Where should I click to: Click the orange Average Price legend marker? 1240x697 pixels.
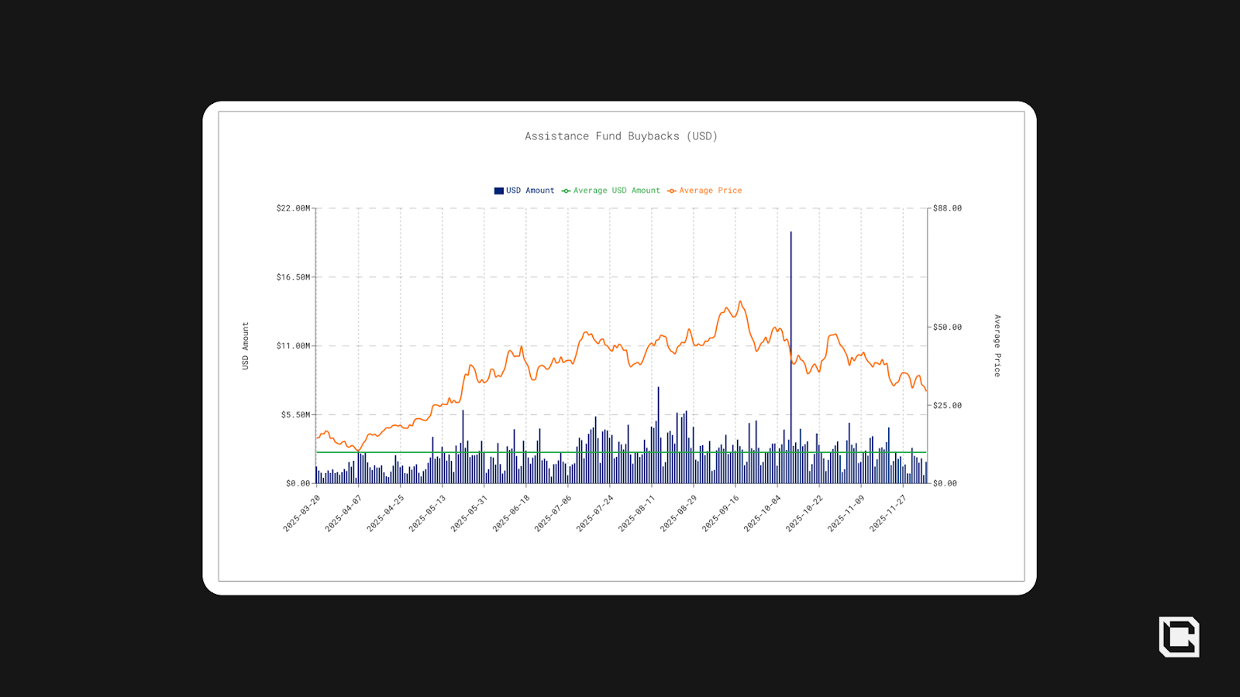point(672,191)
